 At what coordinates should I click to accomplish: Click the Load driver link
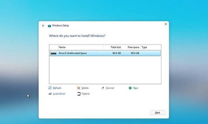point(59,94)
